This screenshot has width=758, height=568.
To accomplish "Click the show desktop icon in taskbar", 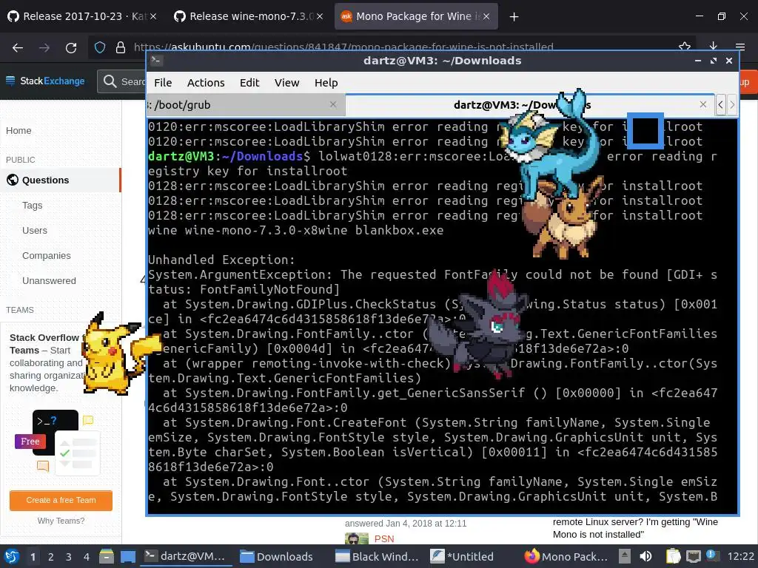I will pos(128,556).
